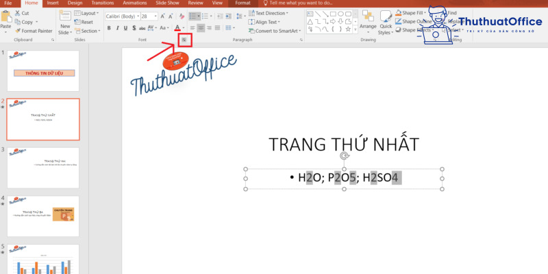Toggle Justify alignment
548x274 pixels.
217,27
